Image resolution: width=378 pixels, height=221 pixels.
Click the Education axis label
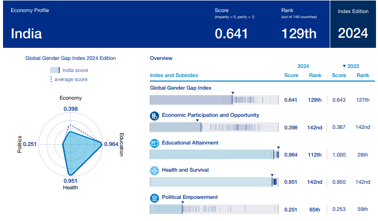click(122, 144)
